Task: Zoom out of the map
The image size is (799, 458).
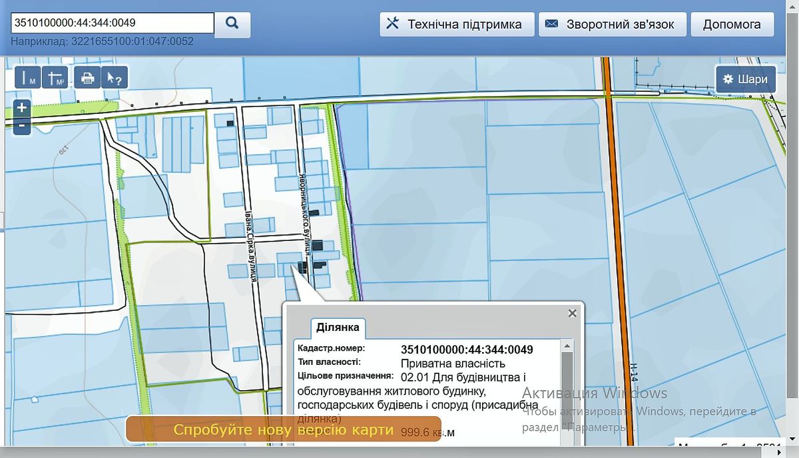Action: pyautogui.click(x=22, y=124)
